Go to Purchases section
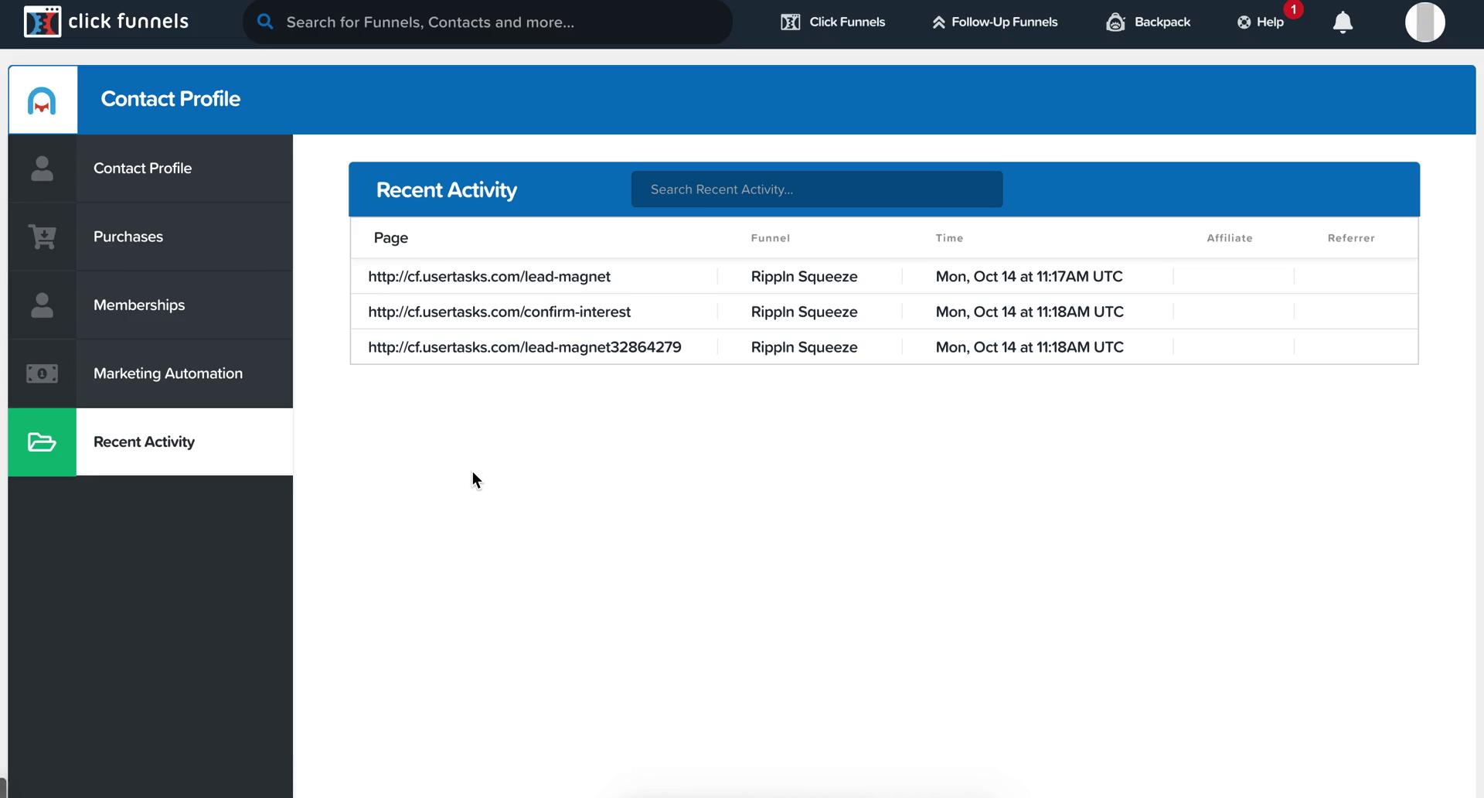 coord(151,237)
